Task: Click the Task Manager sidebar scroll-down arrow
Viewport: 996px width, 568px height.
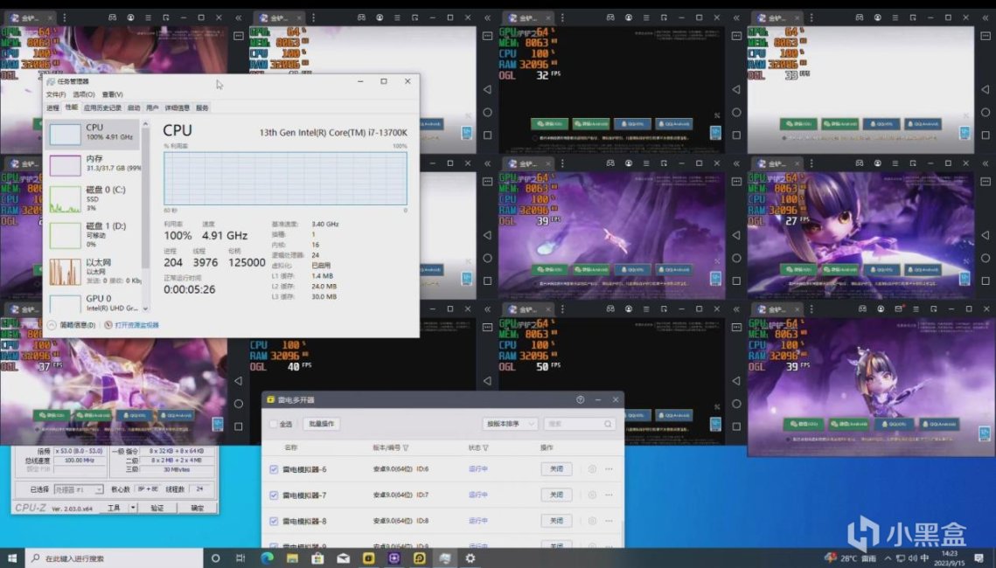Action: [145, 308]
